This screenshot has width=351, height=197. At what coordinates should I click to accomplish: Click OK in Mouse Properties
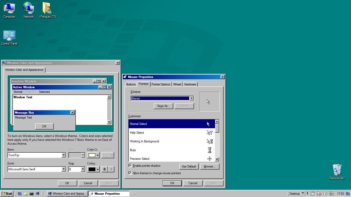(172, 183)
